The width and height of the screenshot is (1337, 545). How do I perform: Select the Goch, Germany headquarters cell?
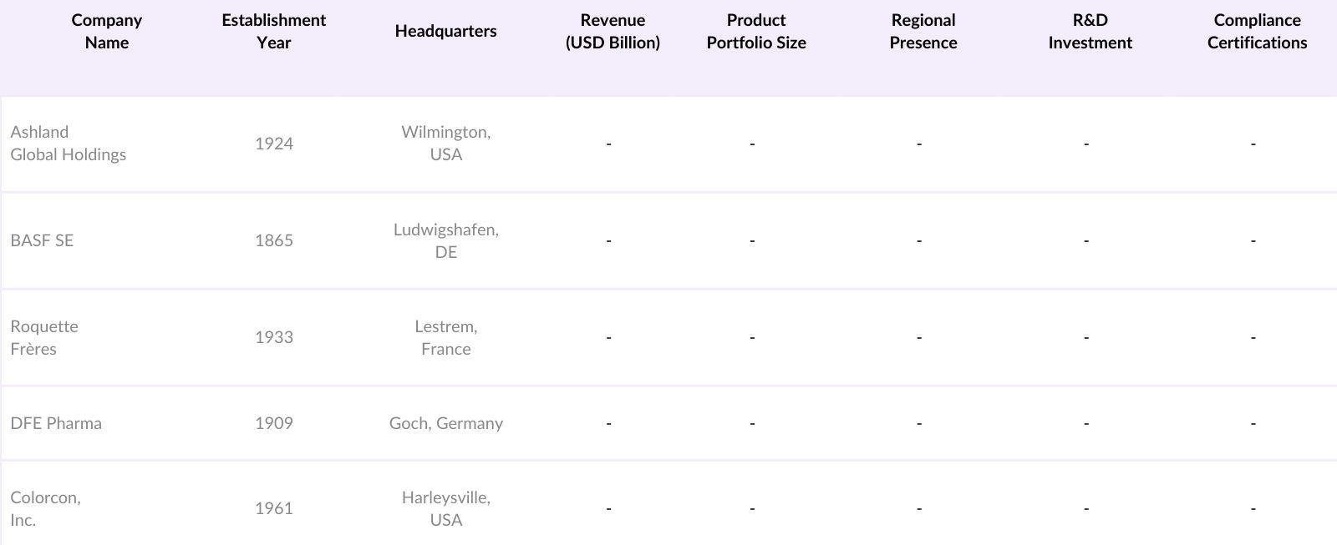point(445,423)
